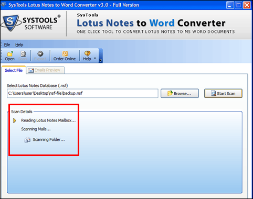Switch to the Emails Preview tab
The width and height of the screenshot is (253, 199).
point(46,70)
